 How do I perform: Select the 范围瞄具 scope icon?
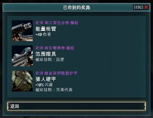[x=22, y=56]
